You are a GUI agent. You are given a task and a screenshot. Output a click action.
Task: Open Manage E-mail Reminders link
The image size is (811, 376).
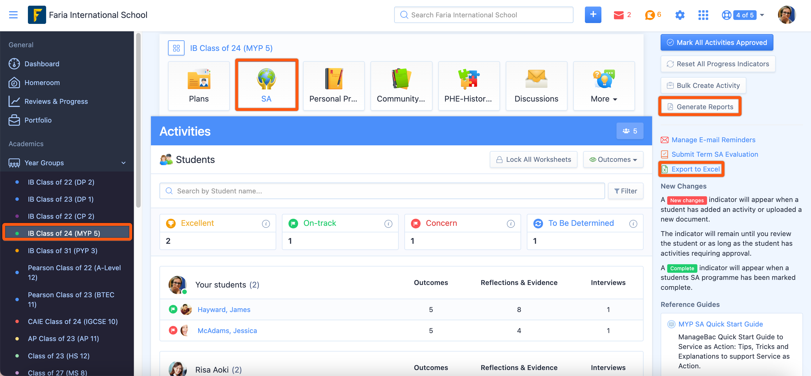point(713,140)
